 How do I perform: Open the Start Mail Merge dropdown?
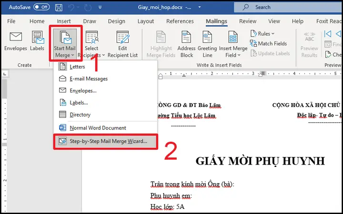tap(65, 44)
